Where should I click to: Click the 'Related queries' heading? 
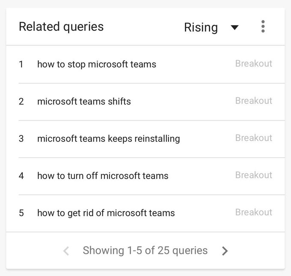[x=61, y=27]
